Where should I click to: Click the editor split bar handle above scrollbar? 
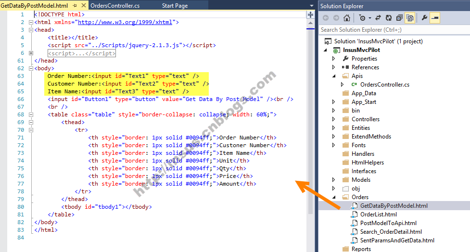click(311, 14)
